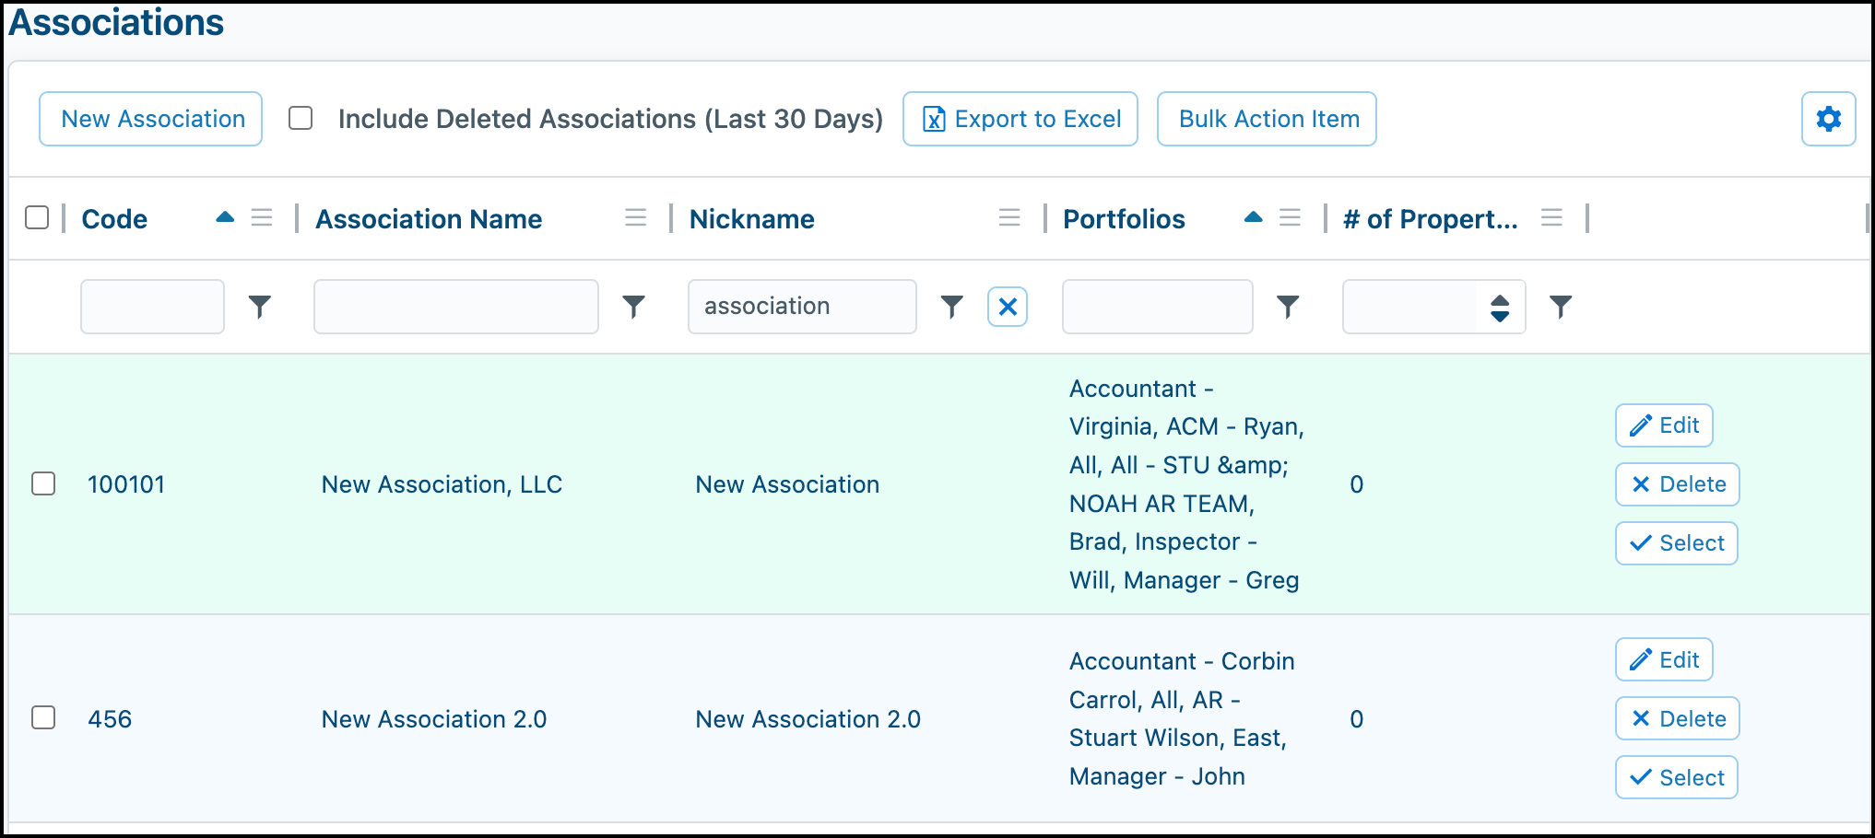
Task: Open the Portfolios column menu icon
Action: point(1291,218)
